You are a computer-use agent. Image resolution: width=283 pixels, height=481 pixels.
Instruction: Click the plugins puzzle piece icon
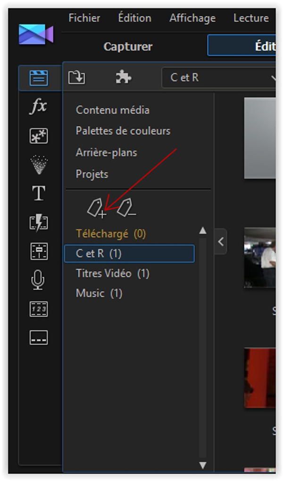(124, 77)
